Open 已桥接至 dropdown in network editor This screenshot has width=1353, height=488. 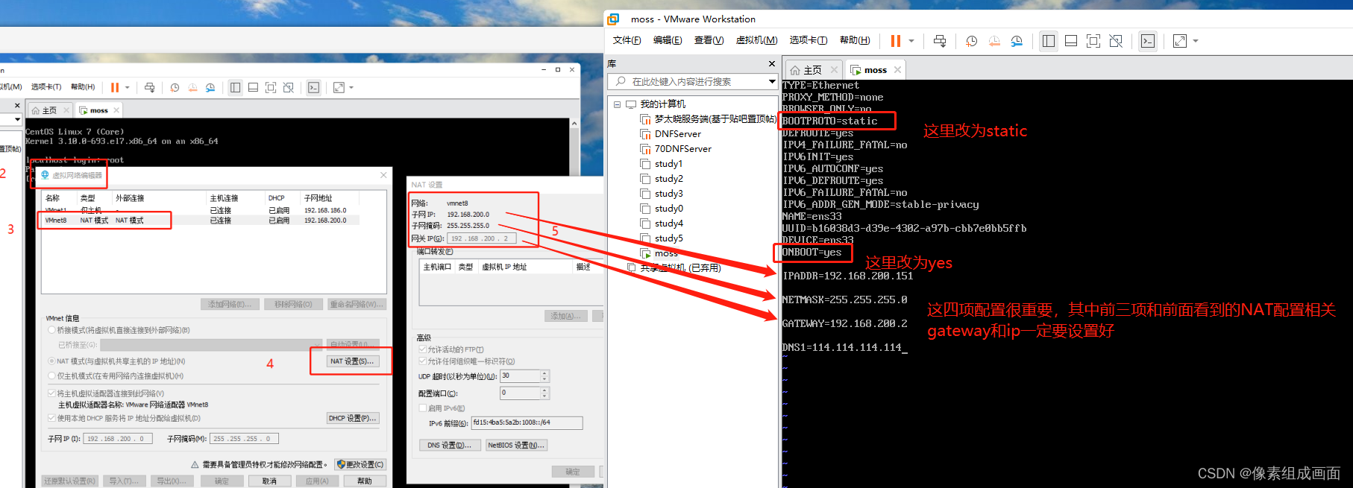[211, 345]
